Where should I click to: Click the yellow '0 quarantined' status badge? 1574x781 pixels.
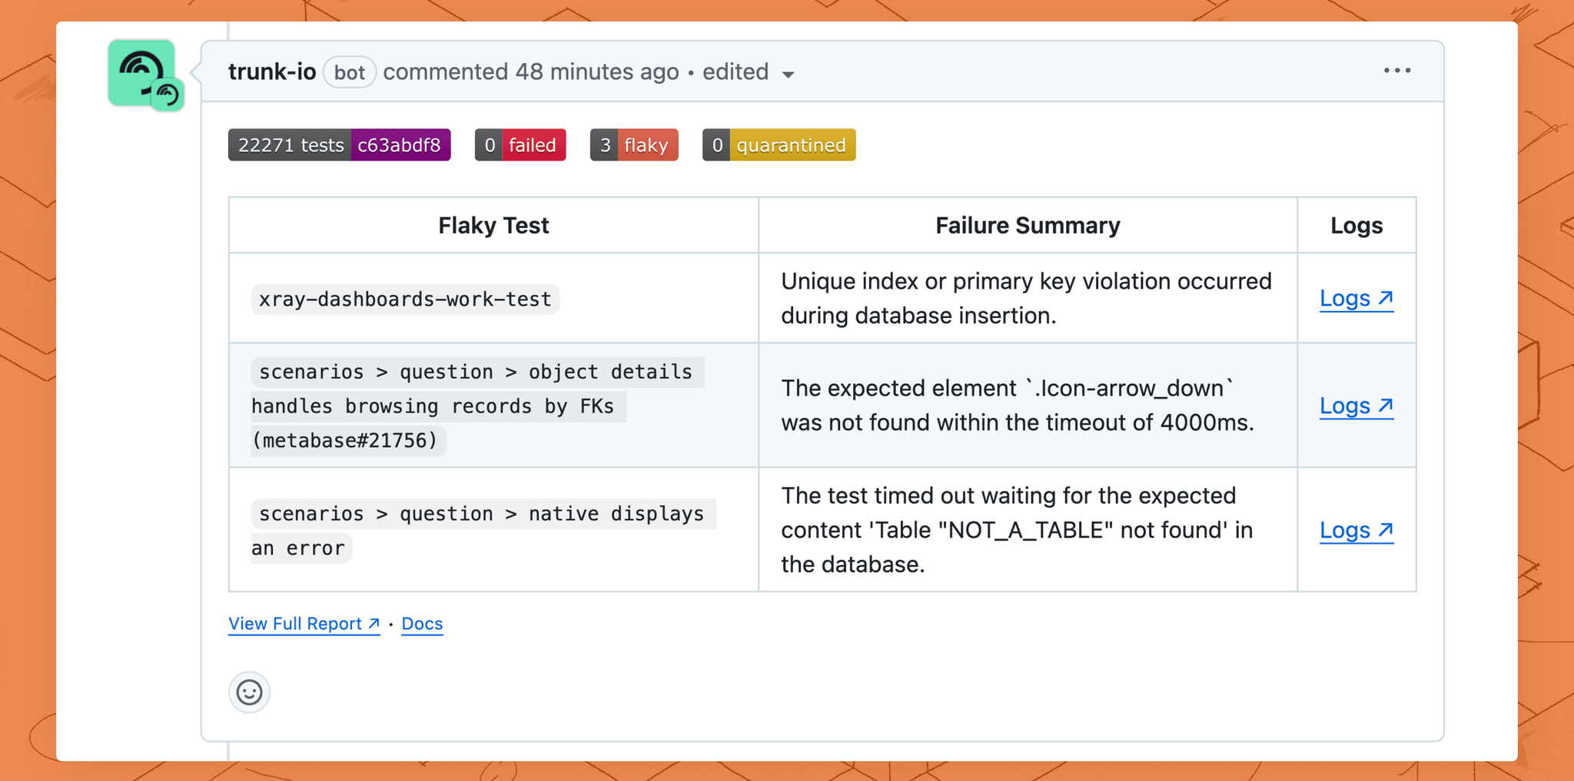coord(778,144)
